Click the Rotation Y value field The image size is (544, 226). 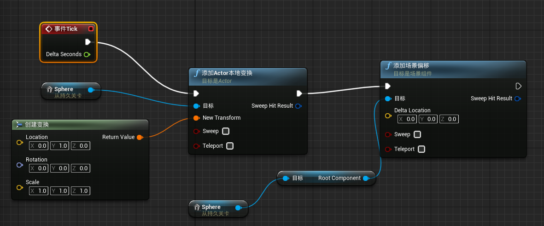59,168
